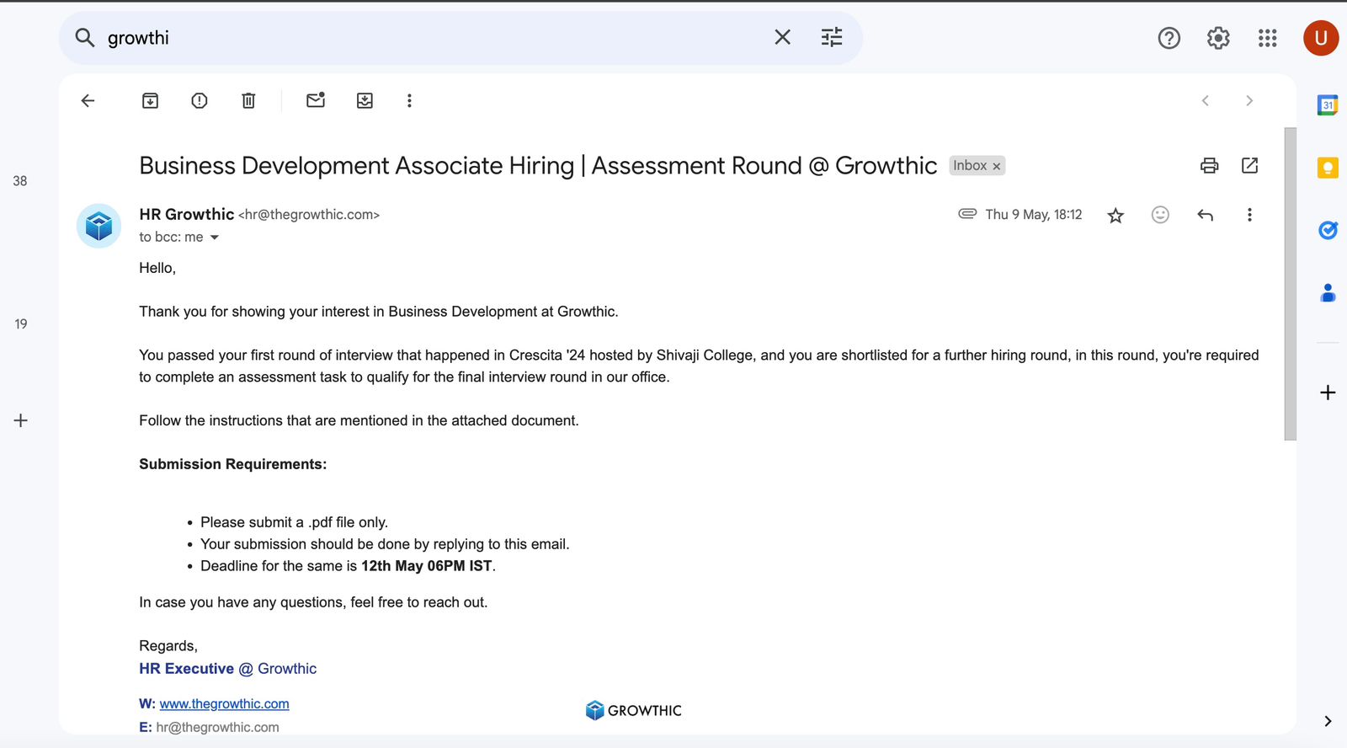
Task: Click the timestamp 'Thu 9 May, 18:12'
Action: click(x=1034, y=215)
